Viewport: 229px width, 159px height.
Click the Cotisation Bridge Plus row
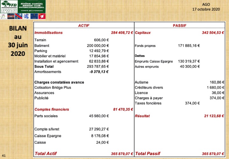click(x=53, y=87)
